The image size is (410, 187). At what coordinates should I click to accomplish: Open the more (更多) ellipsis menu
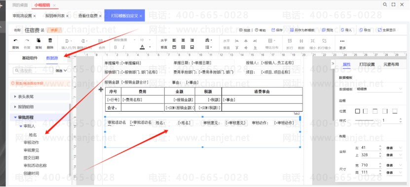pyautogui.click(x=342, y=41)
